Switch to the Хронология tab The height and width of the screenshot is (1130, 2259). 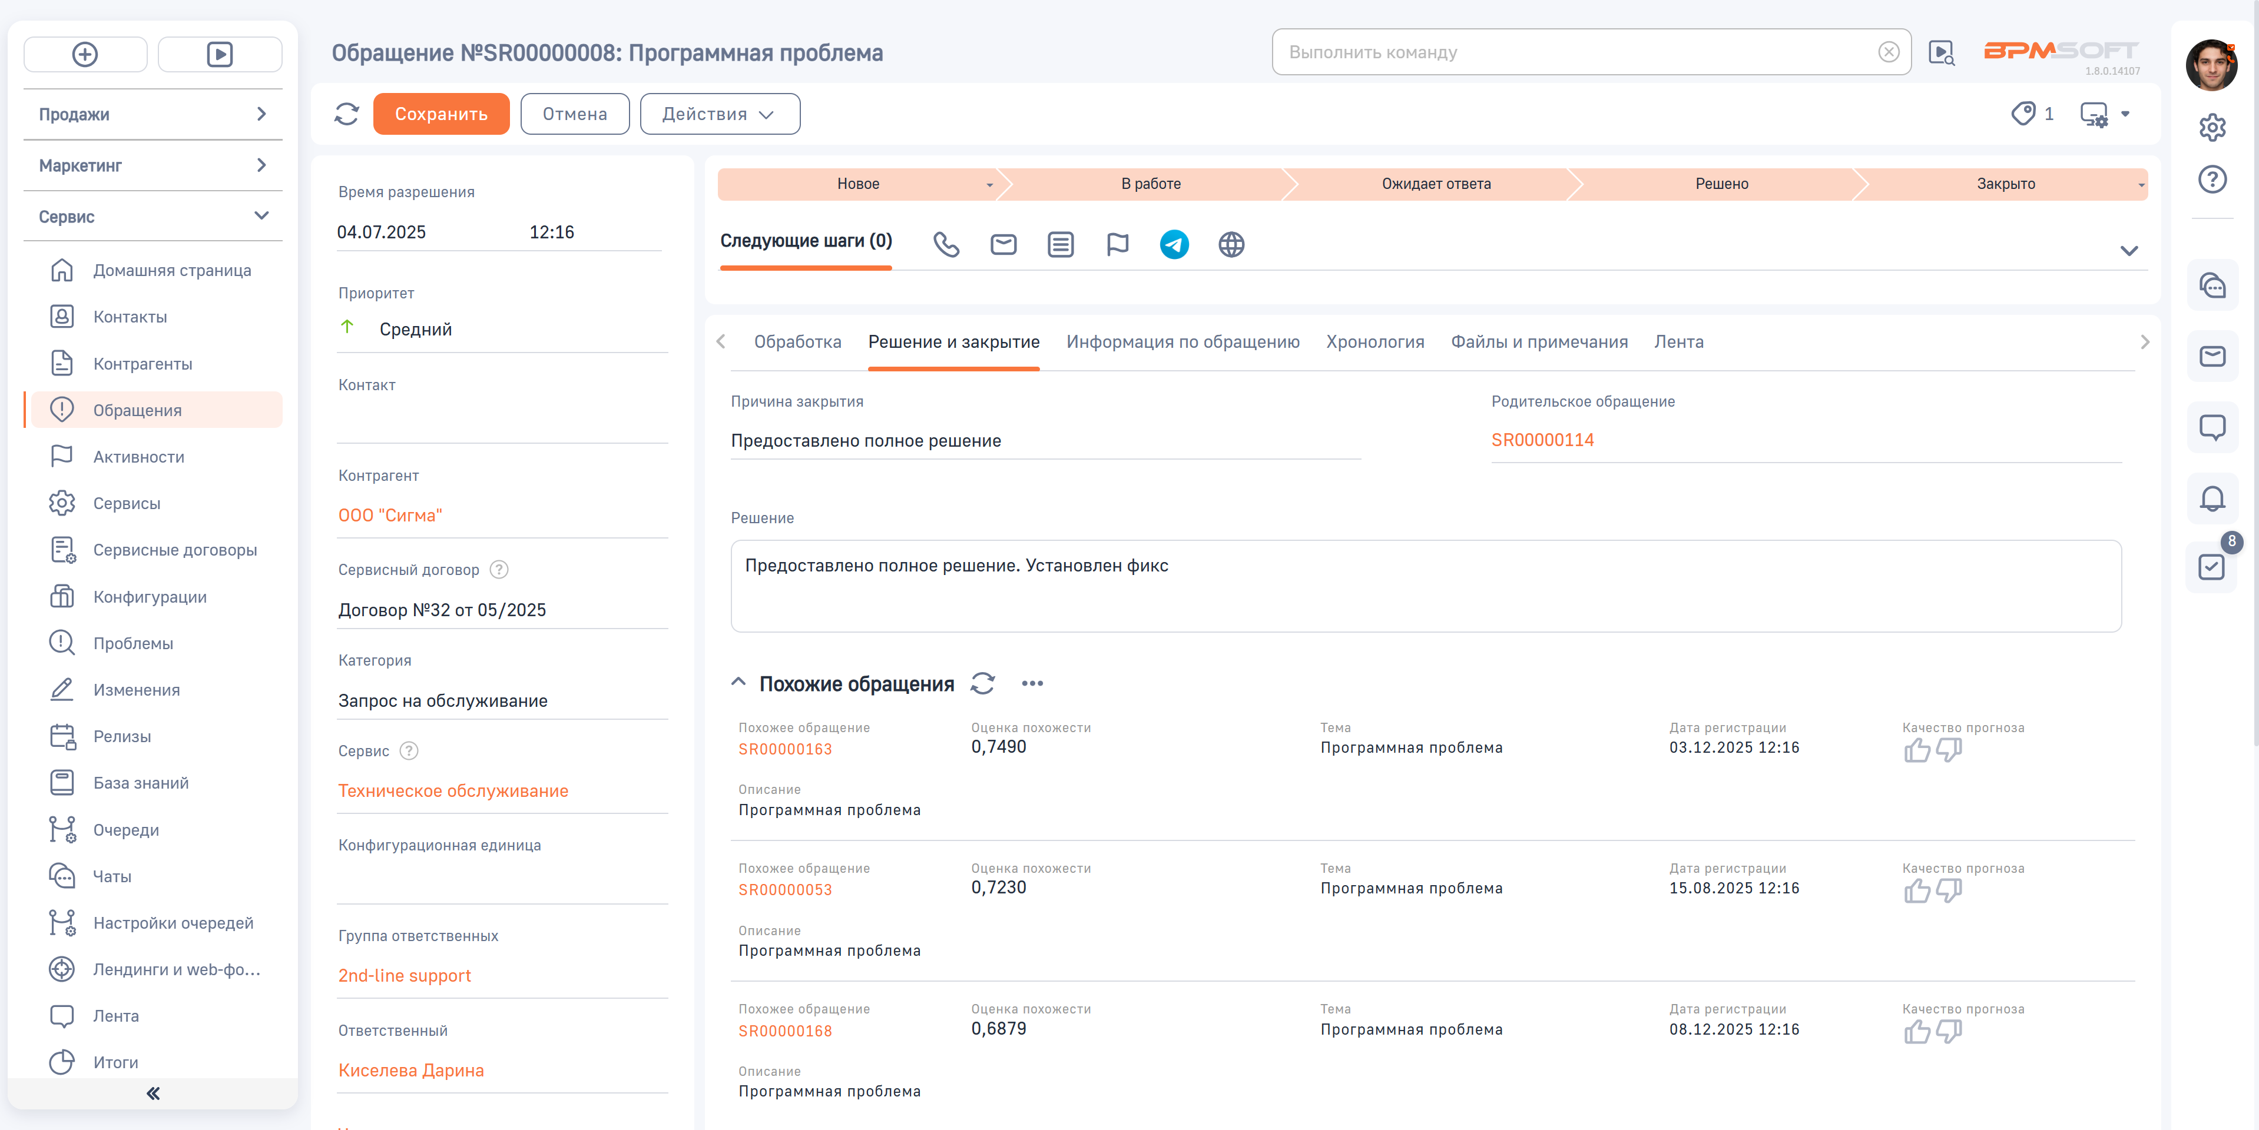coord(1374,342)
